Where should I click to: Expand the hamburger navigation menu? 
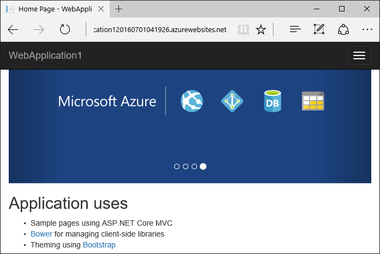tap(359, 55)
